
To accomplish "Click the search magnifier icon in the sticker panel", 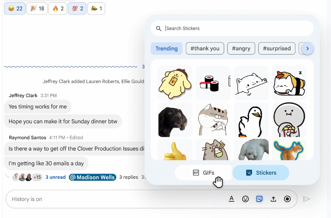I will [x=159, y=28].
